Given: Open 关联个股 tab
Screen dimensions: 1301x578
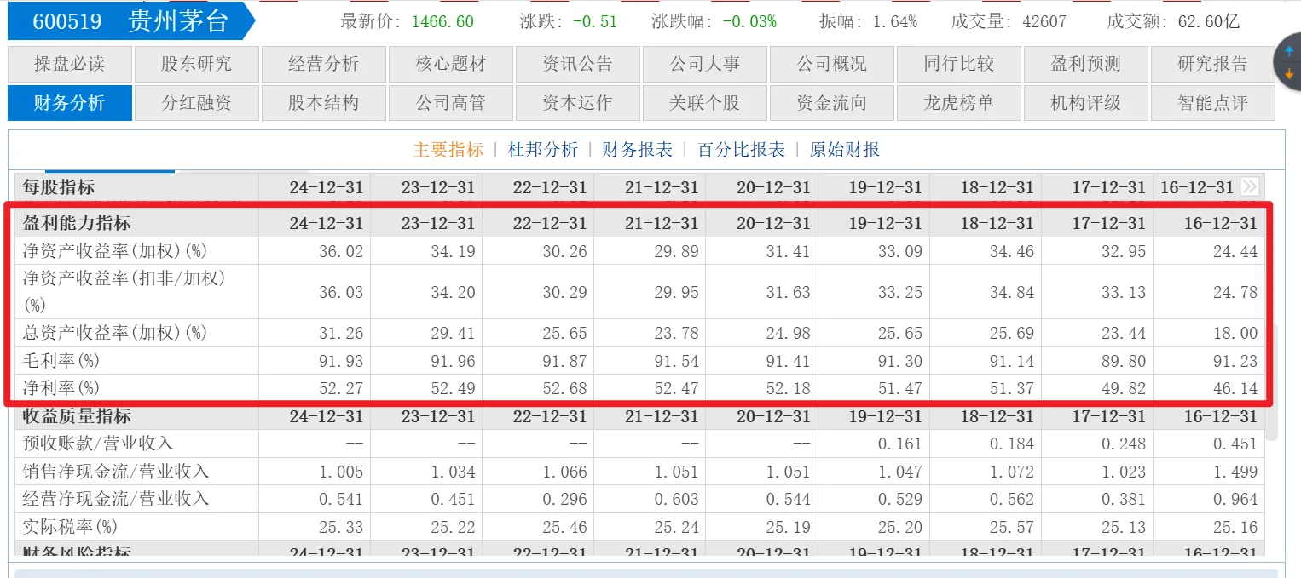Looking at the screenshot, I should pos(704,103).
